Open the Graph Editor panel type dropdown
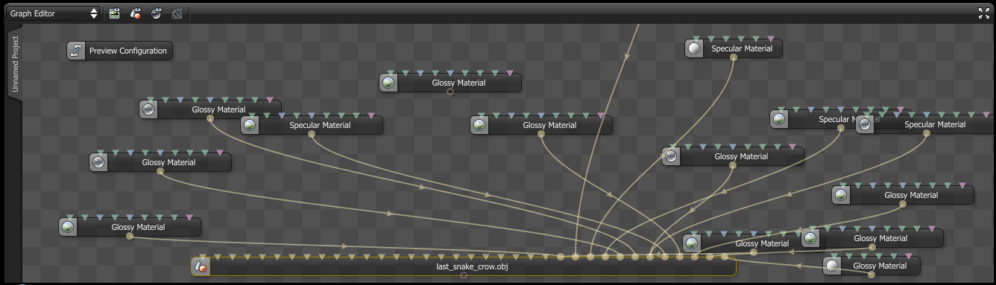 (53, 13)
